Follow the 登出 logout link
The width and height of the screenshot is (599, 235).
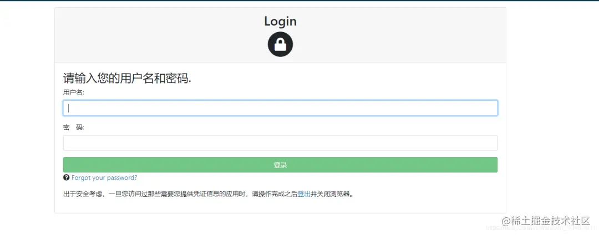coord(304,194)
